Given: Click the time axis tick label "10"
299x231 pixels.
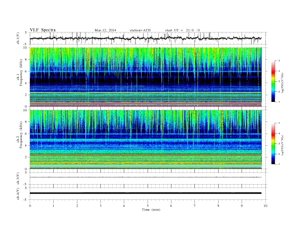Looking at the screenshot, I should click(265, 206).
